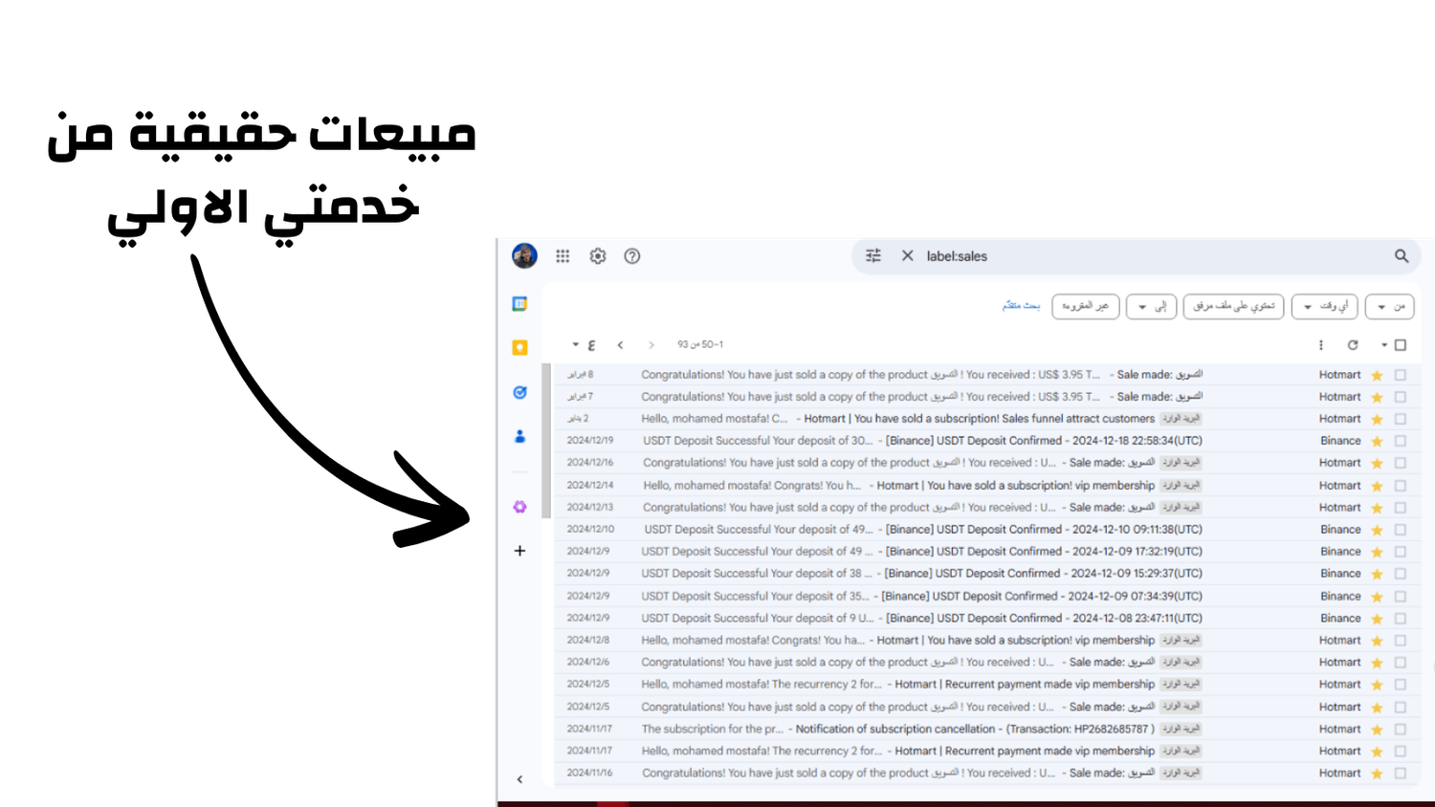
Task: Open Binance deposit confirmed 2024-12-10 09:11:38 email
Action: click(986, 530)
